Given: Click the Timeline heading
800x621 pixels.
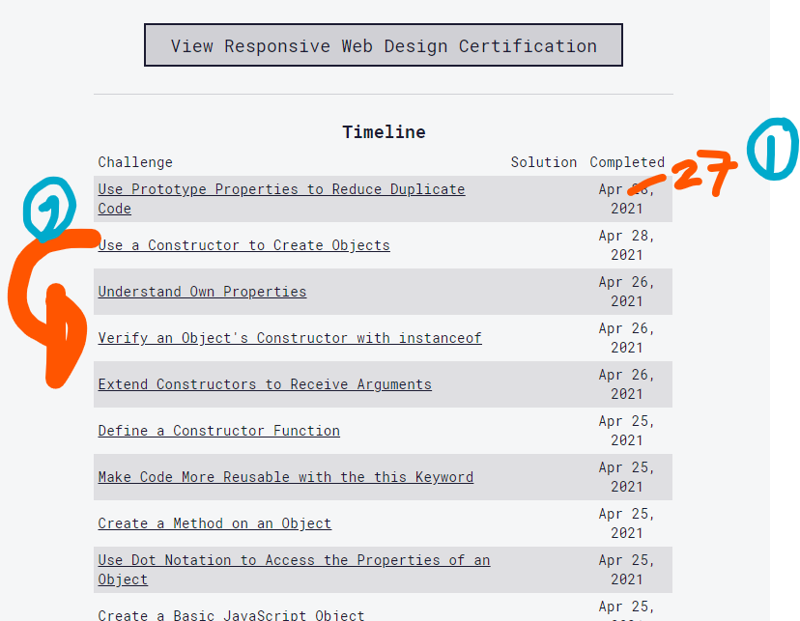Looking at the screenshot, I should click(384, 132).
